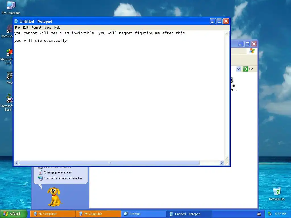Close the background explorer window
The width and height of the screenshot is (291, 218).
[x=254, y=44]
